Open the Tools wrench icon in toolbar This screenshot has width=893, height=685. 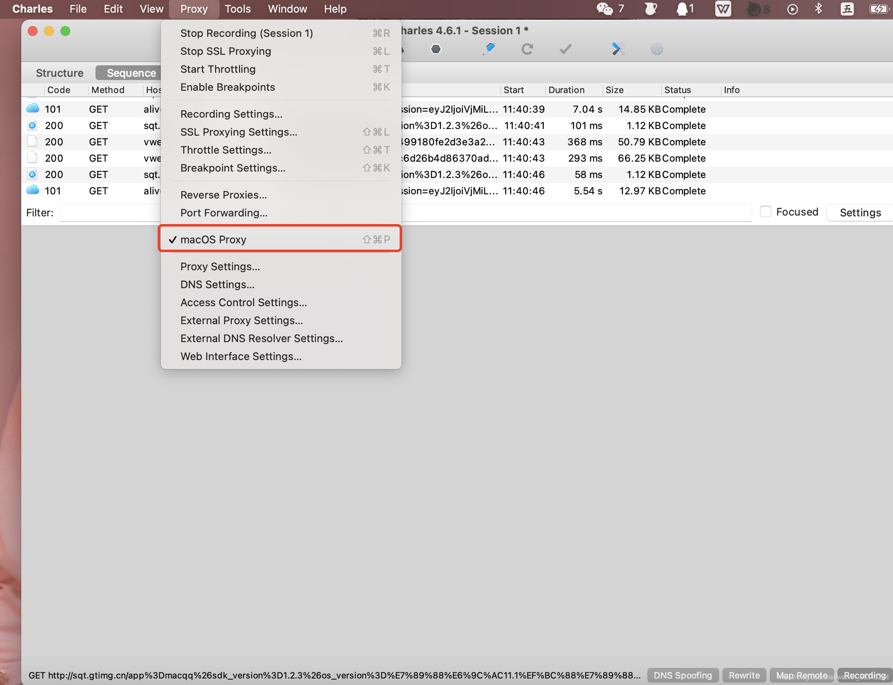(618, 49)
